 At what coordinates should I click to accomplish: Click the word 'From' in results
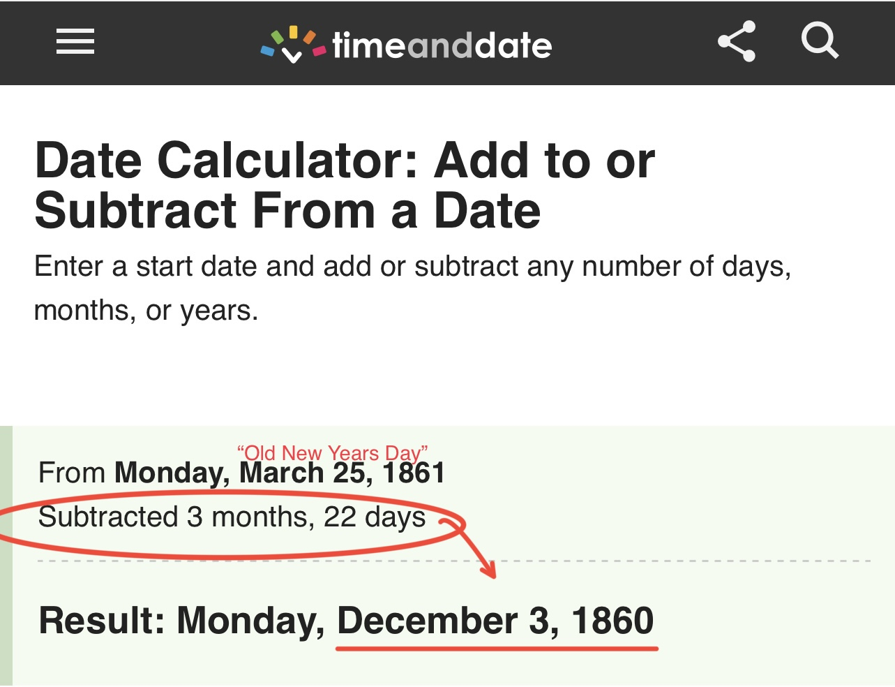coord(72,473)
